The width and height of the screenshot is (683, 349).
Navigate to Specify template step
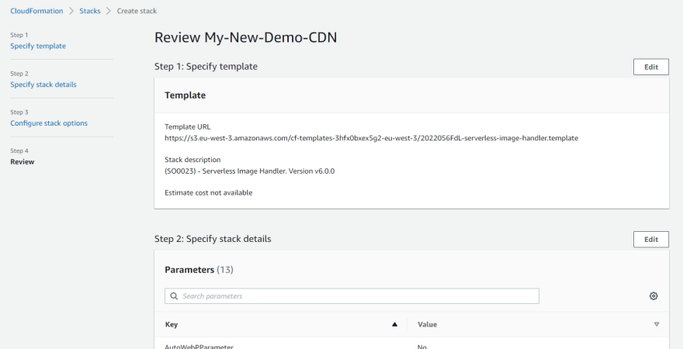coord(38,46)
